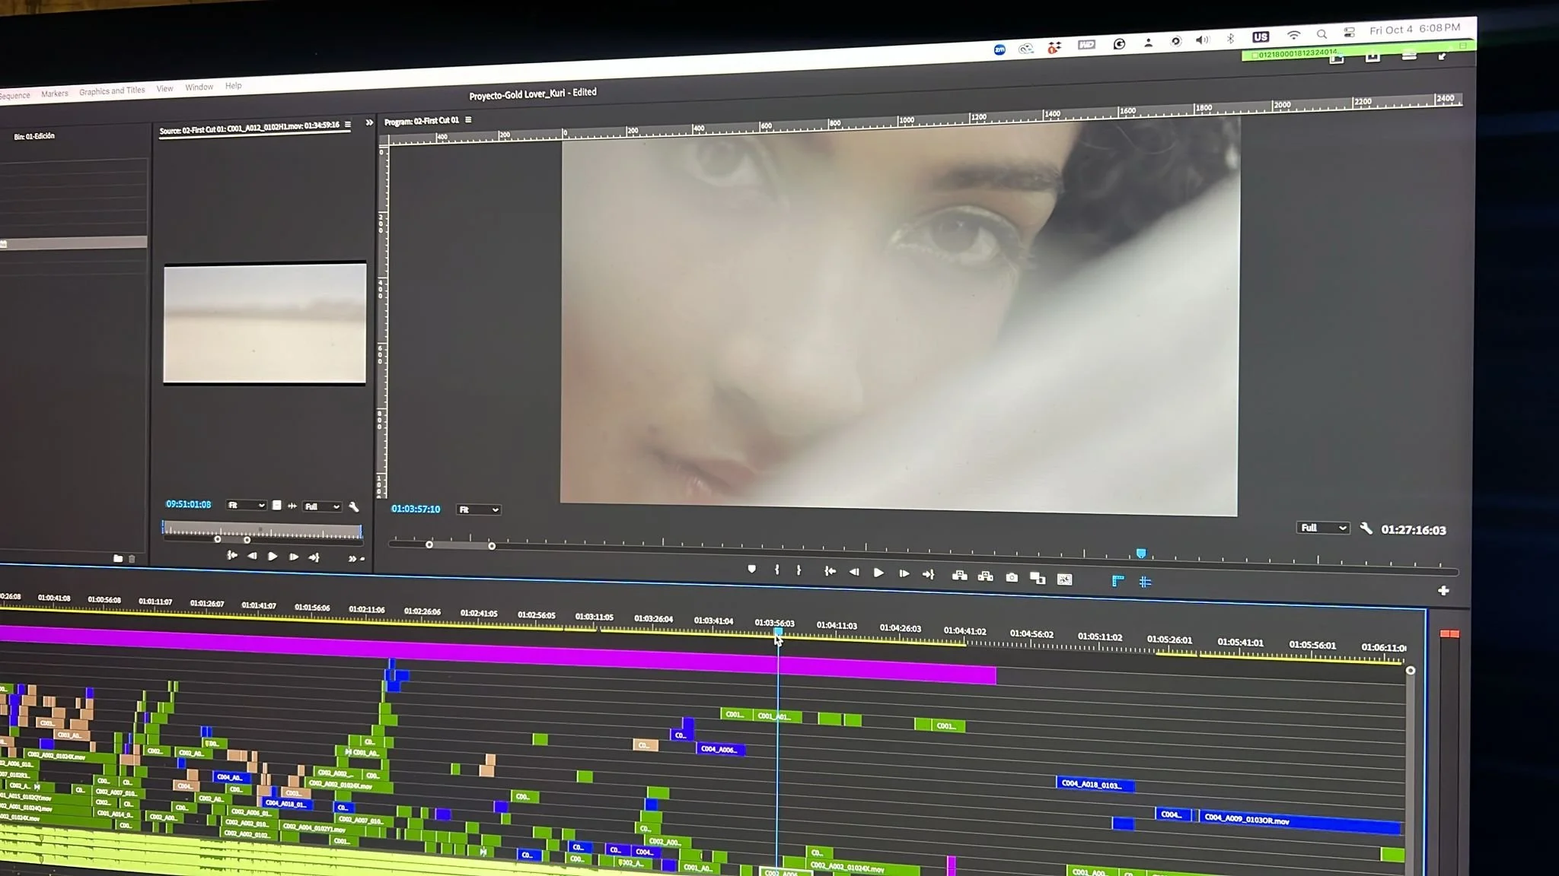The image size is (1559, 876).
Task: Click the Program monitor playhead marker
Action: click(1140, 554)
